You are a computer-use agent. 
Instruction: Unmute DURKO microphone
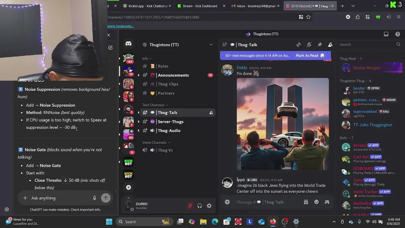point(190,206)
